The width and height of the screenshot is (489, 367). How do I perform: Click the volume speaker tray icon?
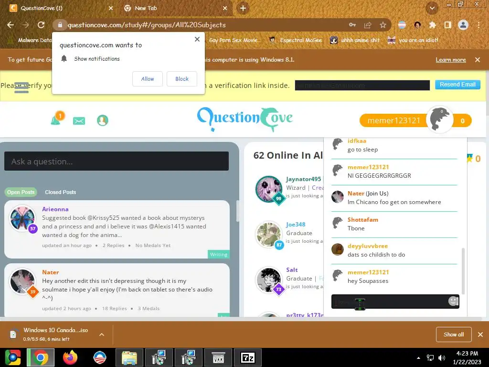pyautogui.click(x=442, y=358)
